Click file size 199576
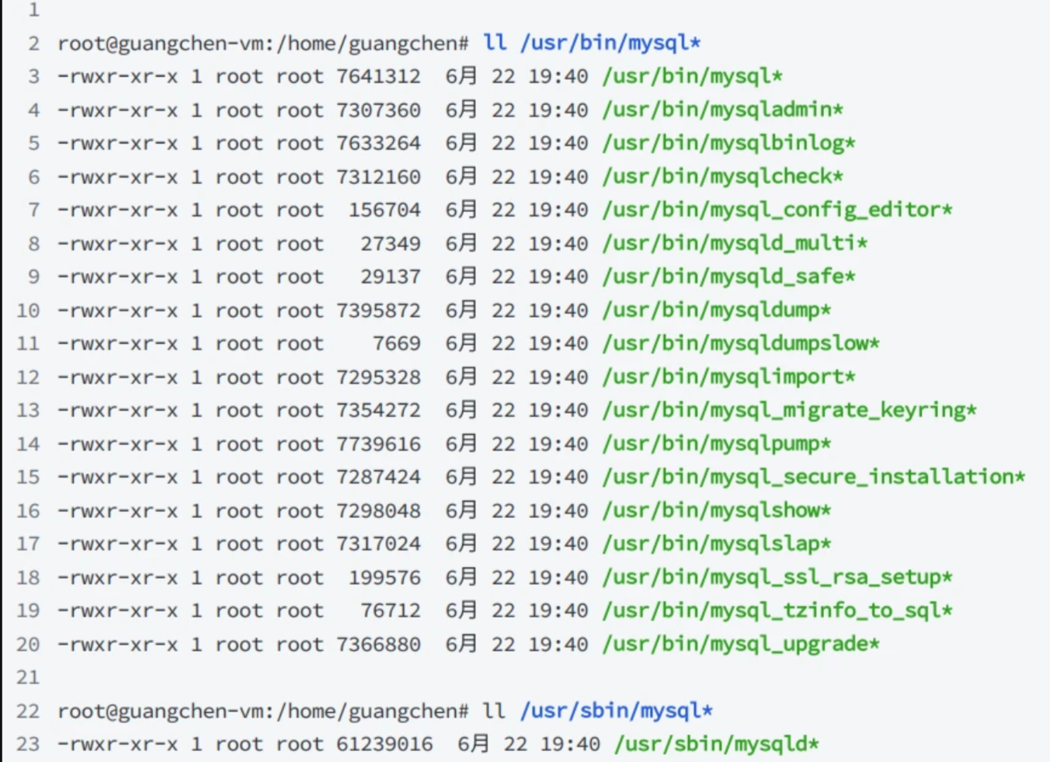The width and height of the screenshot is (1050, 762). click(x=384, y=577)
